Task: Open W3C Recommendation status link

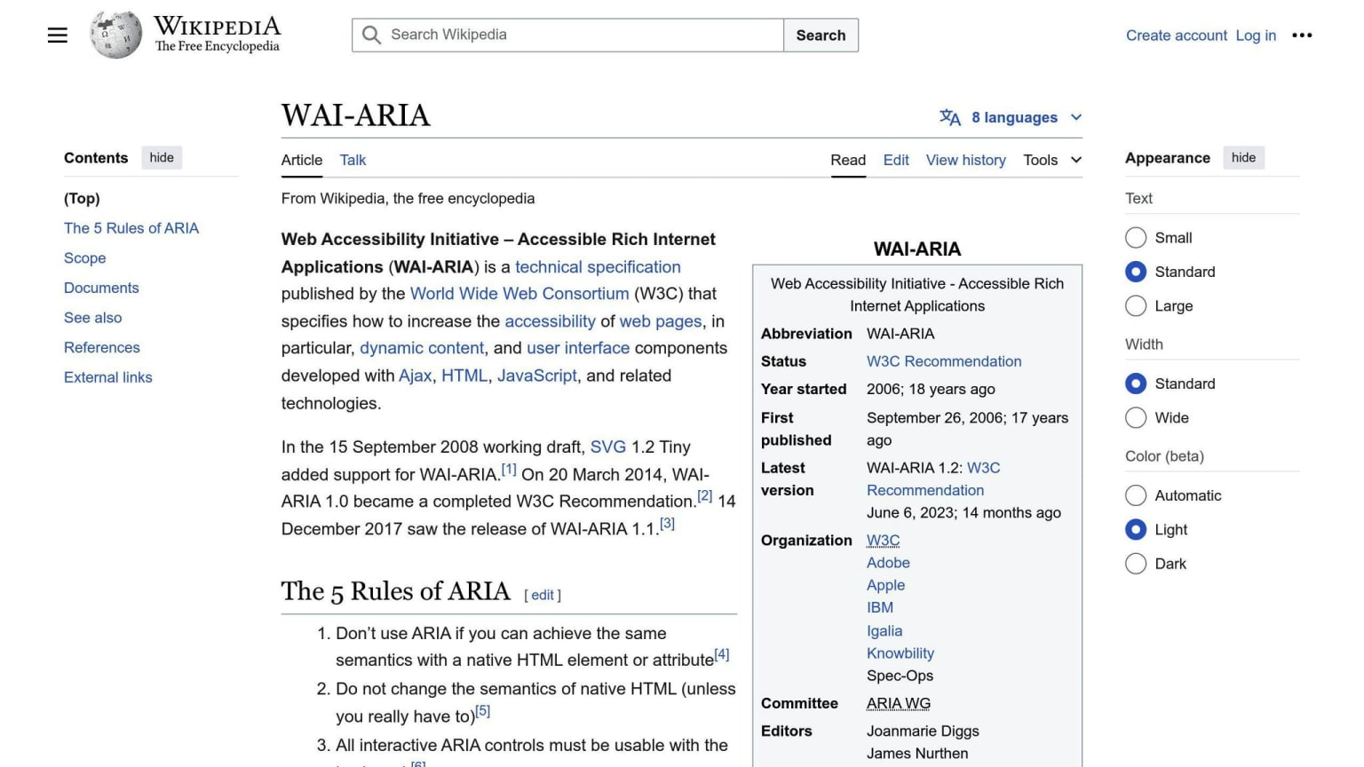Action: click(944, 361)
